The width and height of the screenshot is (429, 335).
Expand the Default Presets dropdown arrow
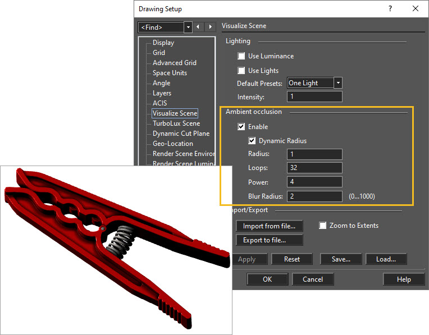coord(338,82)
